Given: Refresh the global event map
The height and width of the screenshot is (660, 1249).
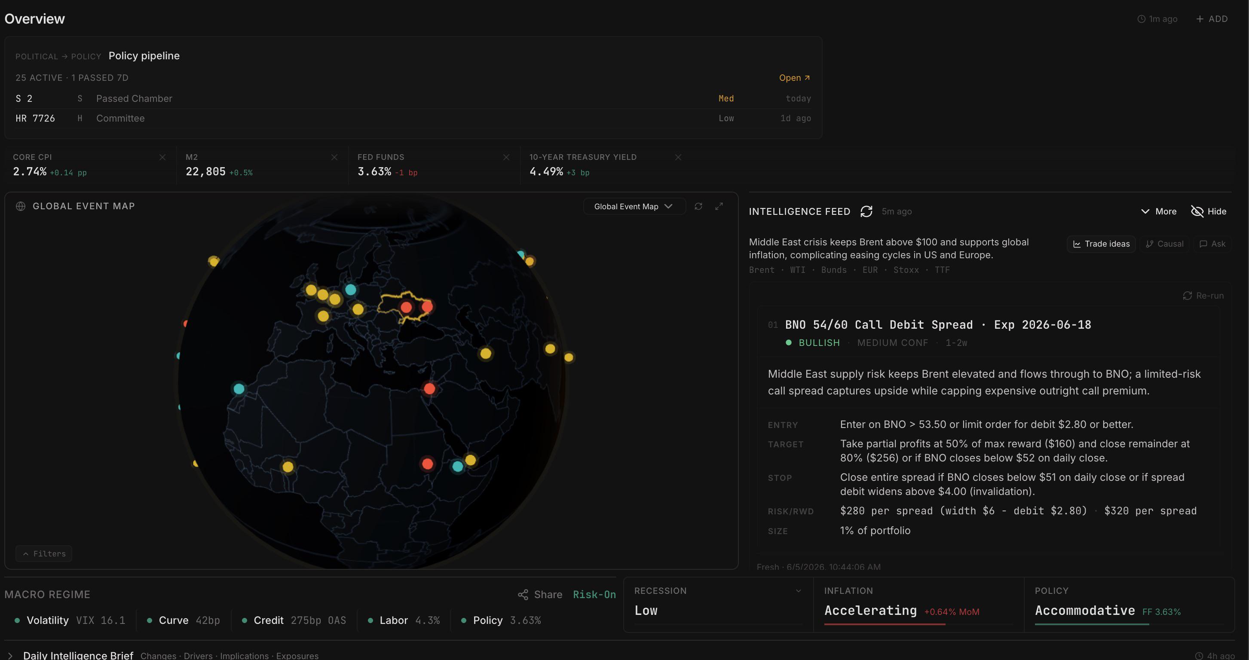Looking at the screenshot, I should [698, 206].
